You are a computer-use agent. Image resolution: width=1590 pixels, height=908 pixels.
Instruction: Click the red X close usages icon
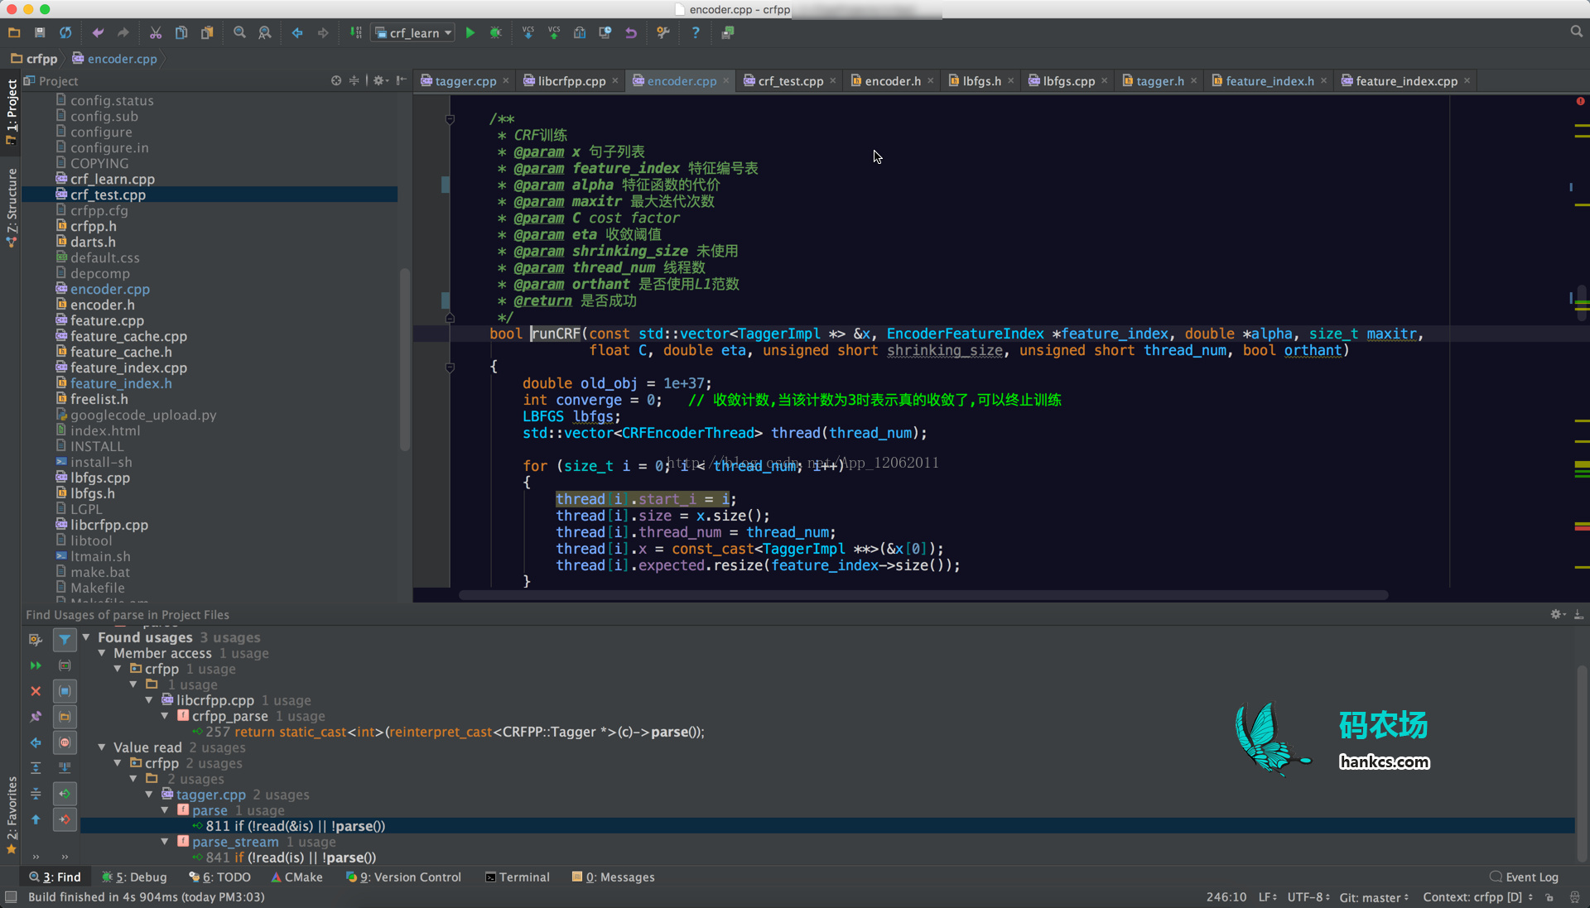[x=36, y=691]
